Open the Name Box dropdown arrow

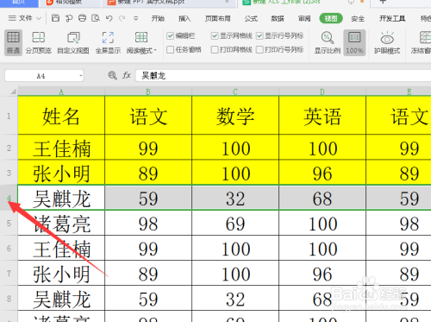pyautogui.click(x=81, y=76)
